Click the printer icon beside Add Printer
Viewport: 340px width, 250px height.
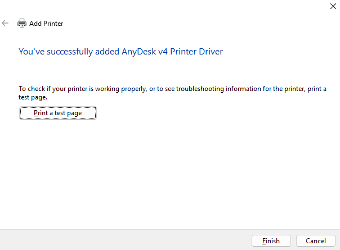[x=22, y=24]
